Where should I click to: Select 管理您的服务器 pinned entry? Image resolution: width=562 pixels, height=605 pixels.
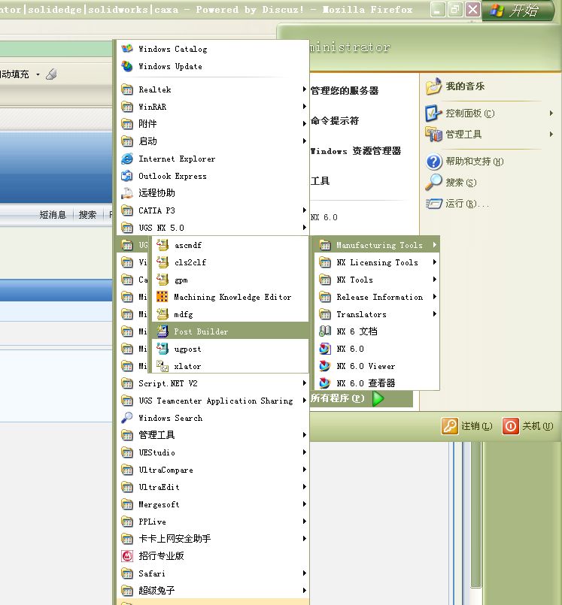click(345, 91)
